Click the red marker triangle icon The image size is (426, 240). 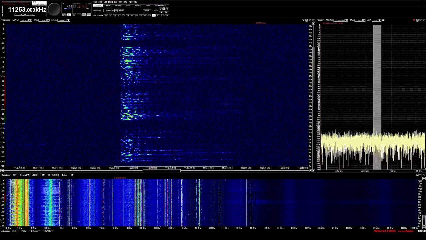tap(414, 20)
